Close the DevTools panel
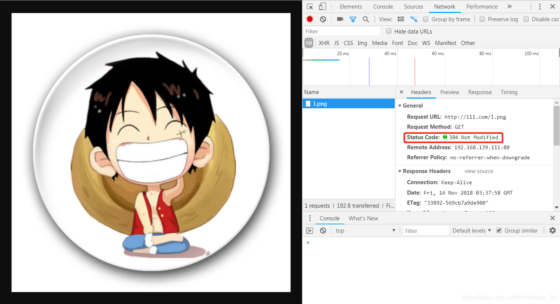 553,7
